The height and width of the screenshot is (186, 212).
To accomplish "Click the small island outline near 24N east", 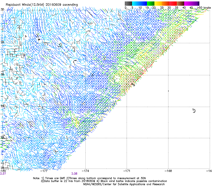I will tap(194, 111).
